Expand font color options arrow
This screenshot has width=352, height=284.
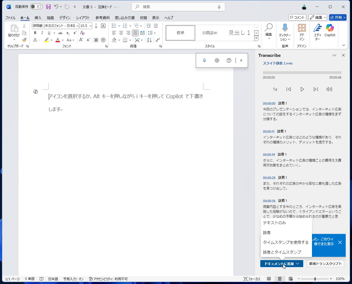[63, 40]
